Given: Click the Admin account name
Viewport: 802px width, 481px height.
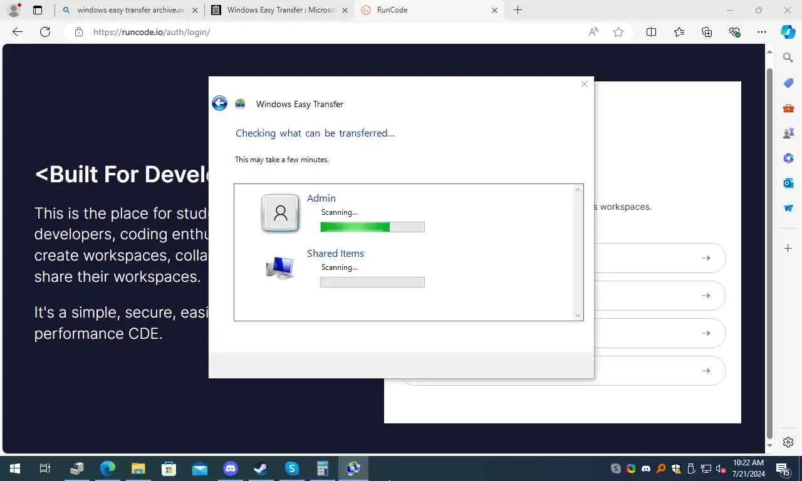Looking at the screenshot, I should pos(321,198).
